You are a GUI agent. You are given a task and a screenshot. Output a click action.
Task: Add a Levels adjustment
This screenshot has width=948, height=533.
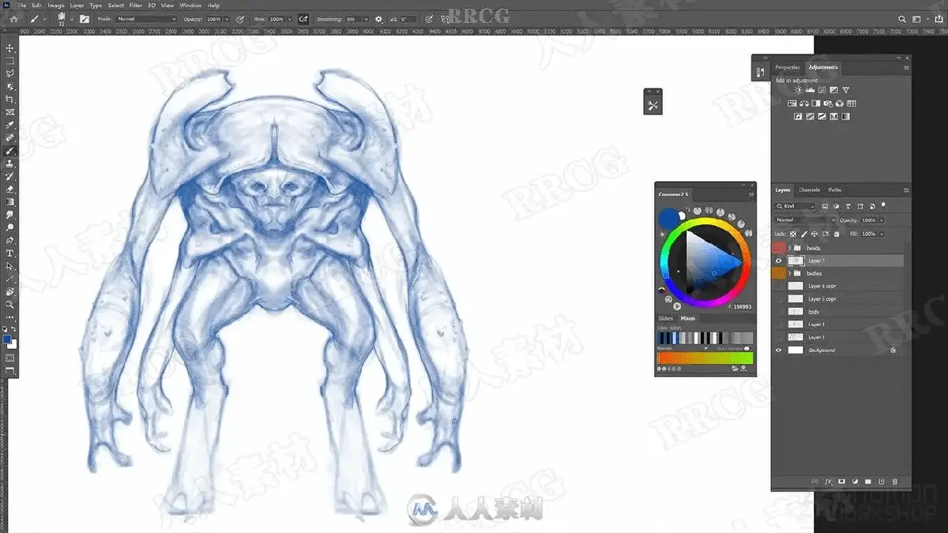point(810,91)
